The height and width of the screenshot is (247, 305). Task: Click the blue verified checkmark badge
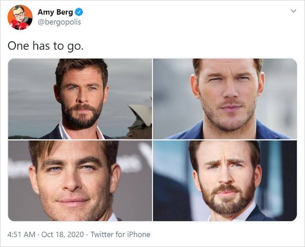(79, 12)
